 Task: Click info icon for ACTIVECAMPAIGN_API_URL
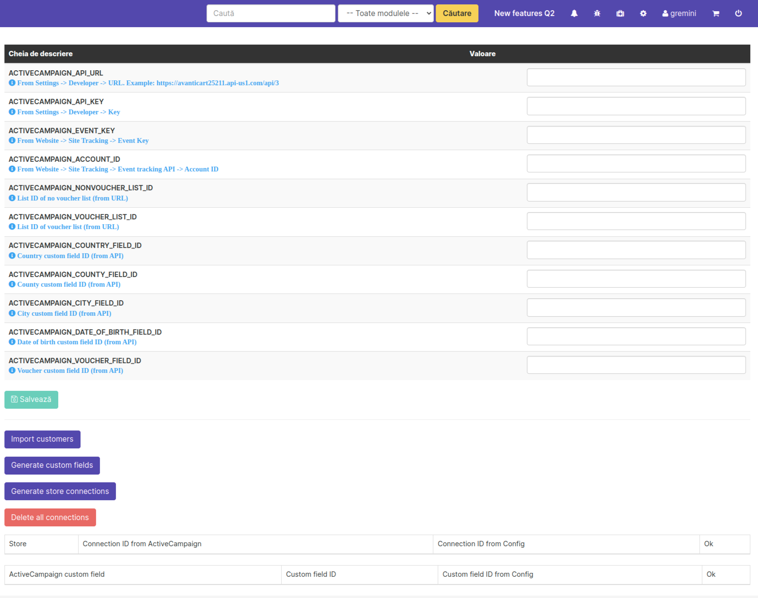pos(12,83)
